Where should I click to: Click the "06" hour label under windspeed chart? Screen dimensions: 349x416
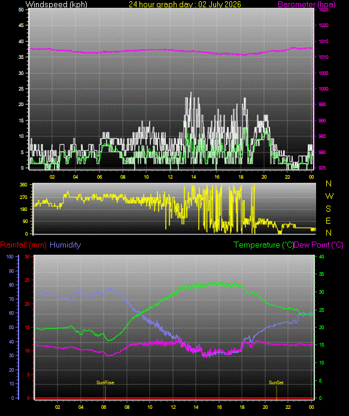click(99, 177)
